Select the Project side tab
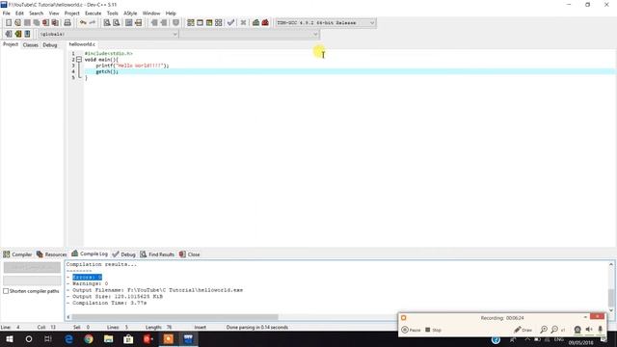The height and width of the screenshot is (347, 617). [x=11, y=44]
